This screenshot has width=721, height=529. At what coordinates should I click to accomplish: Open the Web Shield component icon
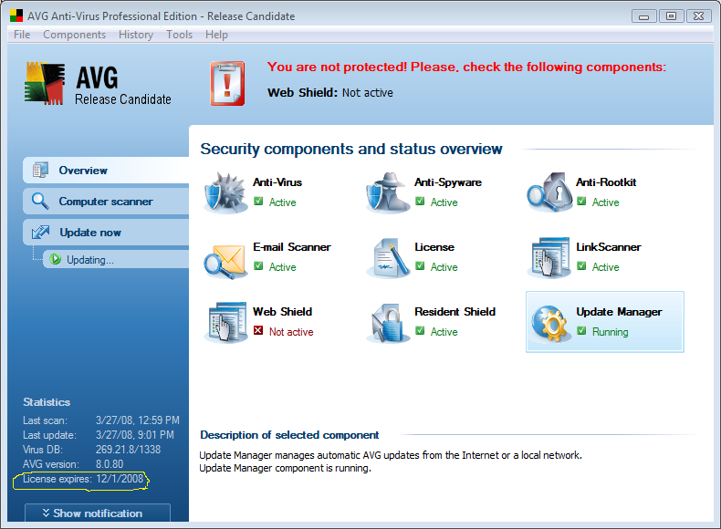tap(225, 322)
